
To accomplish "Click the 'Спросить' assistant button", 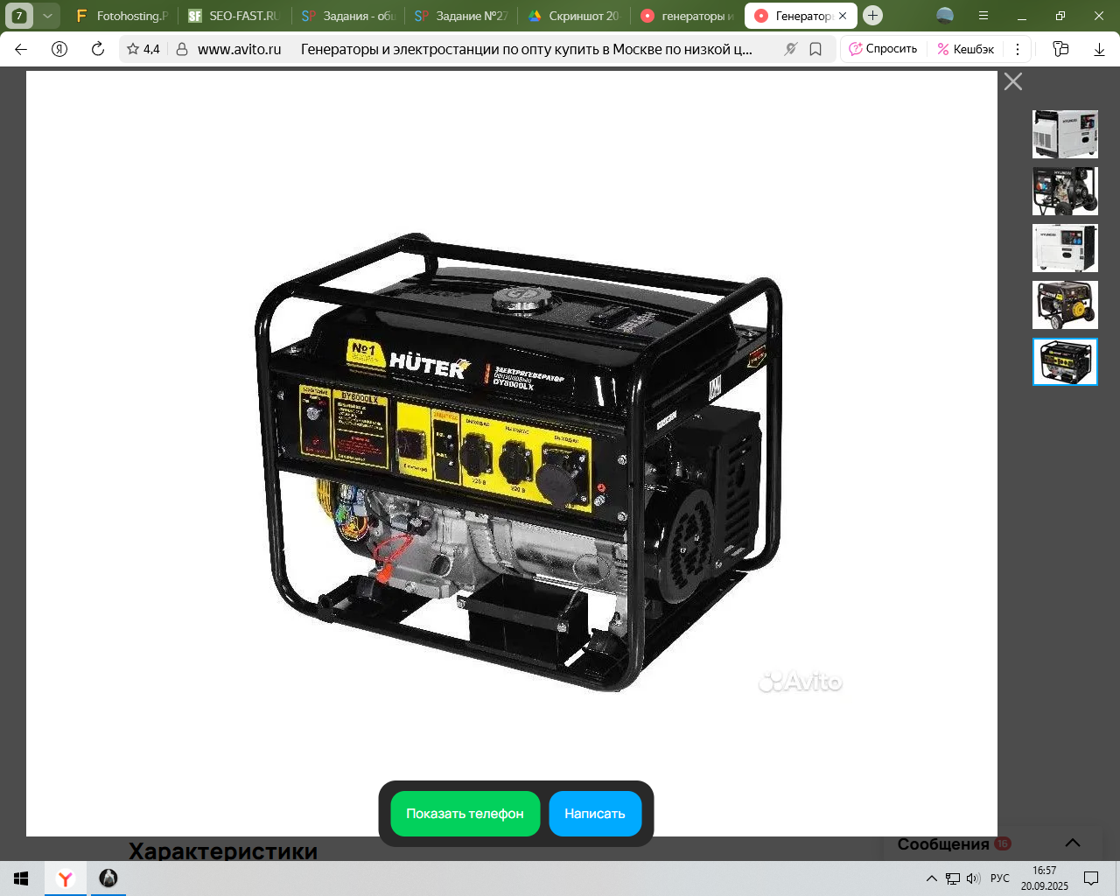I will 884,49.
